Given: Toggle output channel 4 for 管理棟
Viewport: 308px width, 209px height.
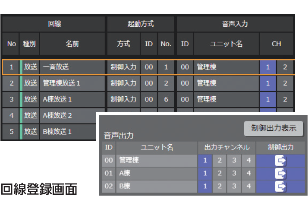Looking at the screenshot, I should [248, 161].
